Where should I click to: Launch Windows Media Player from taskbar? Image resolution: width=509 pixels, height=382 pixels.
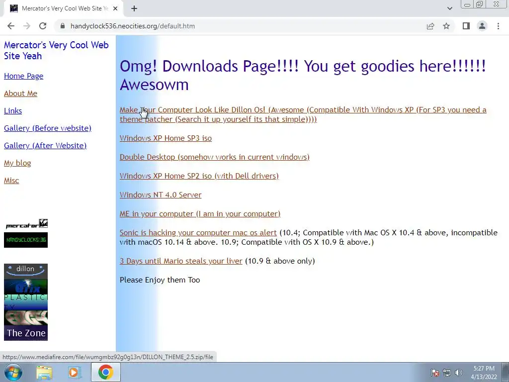click(x=75, y=373)
